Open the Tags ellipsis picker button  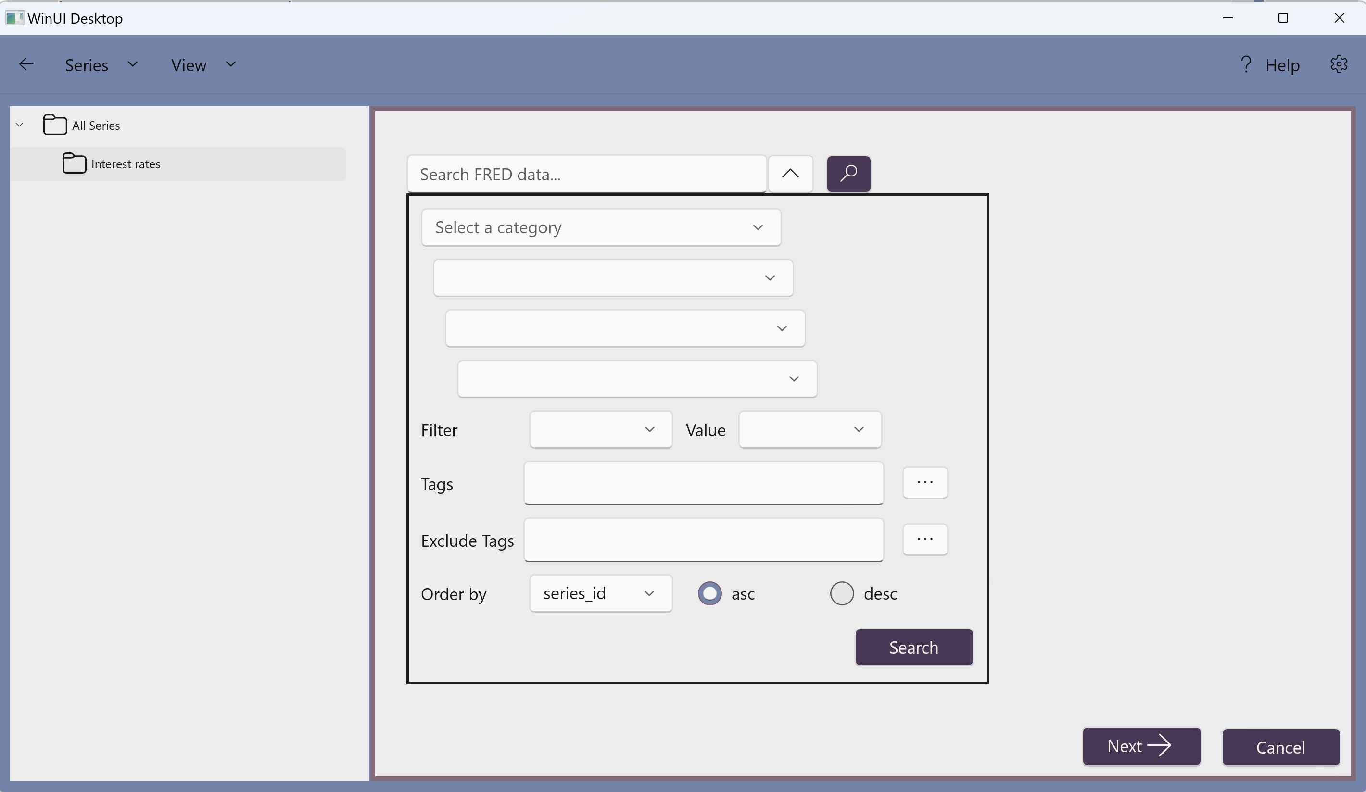click(x=924, y=482)
